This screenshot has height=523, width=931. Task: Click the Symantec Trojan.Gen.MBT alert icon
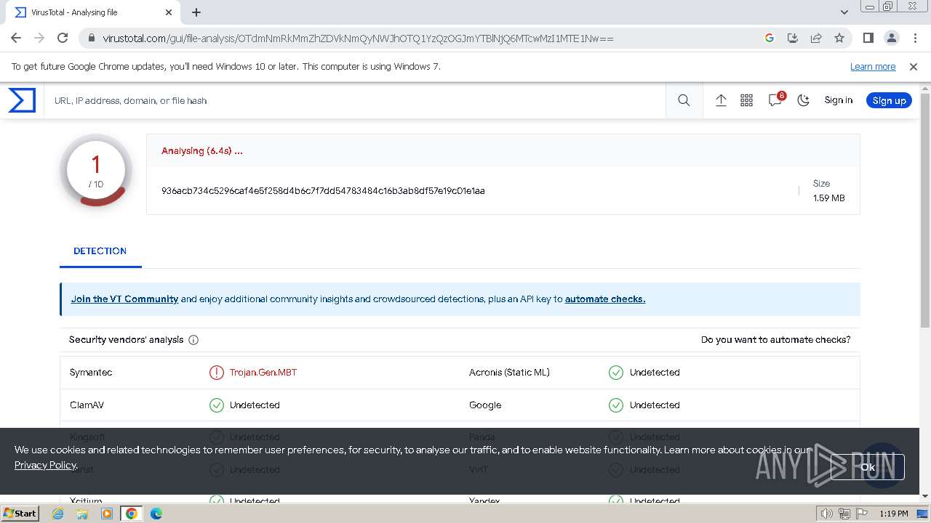pyautogui.click(x=216, y=373)
